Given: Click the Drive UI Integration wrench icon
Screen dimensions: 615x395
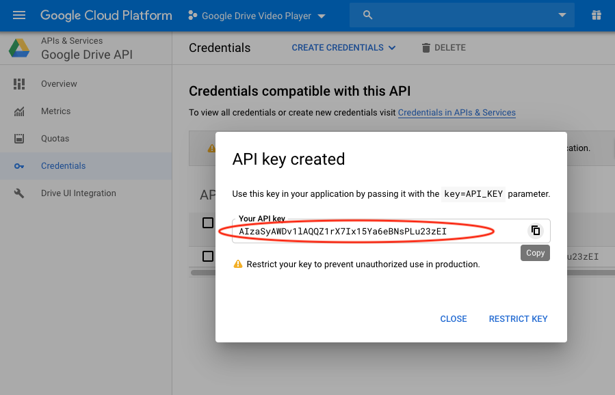Looking at the screenshot, I should tap(19, 193).
